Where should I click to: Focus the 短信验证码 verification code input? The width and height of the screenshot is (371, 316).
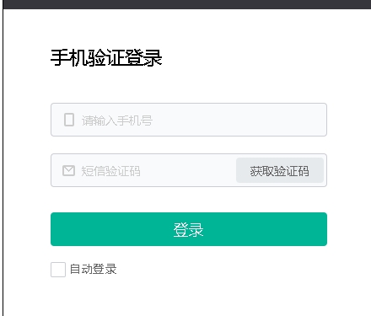[143, 170]
